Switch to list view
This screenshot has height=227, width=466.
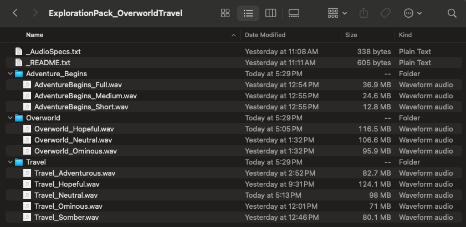(x=248, y=13)
